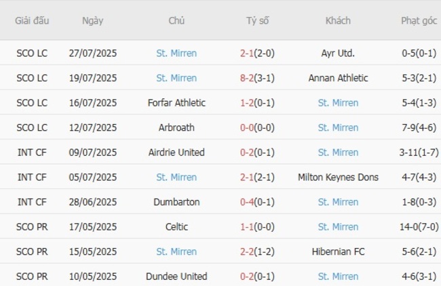
Task: Click the 'Tỷ số' column header
Action: pyautogui.click(x=257, y=20)
